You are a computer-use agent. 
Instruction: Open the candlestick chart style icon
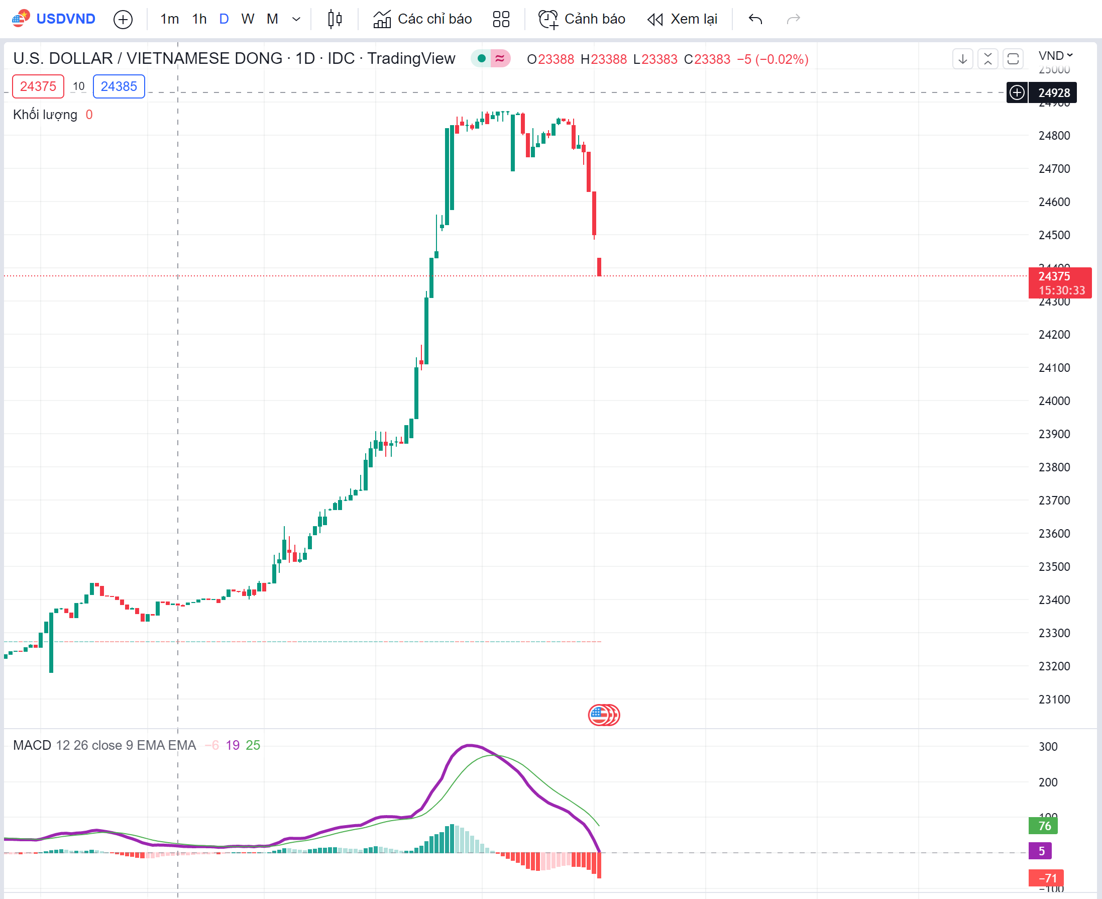point(335,20)
